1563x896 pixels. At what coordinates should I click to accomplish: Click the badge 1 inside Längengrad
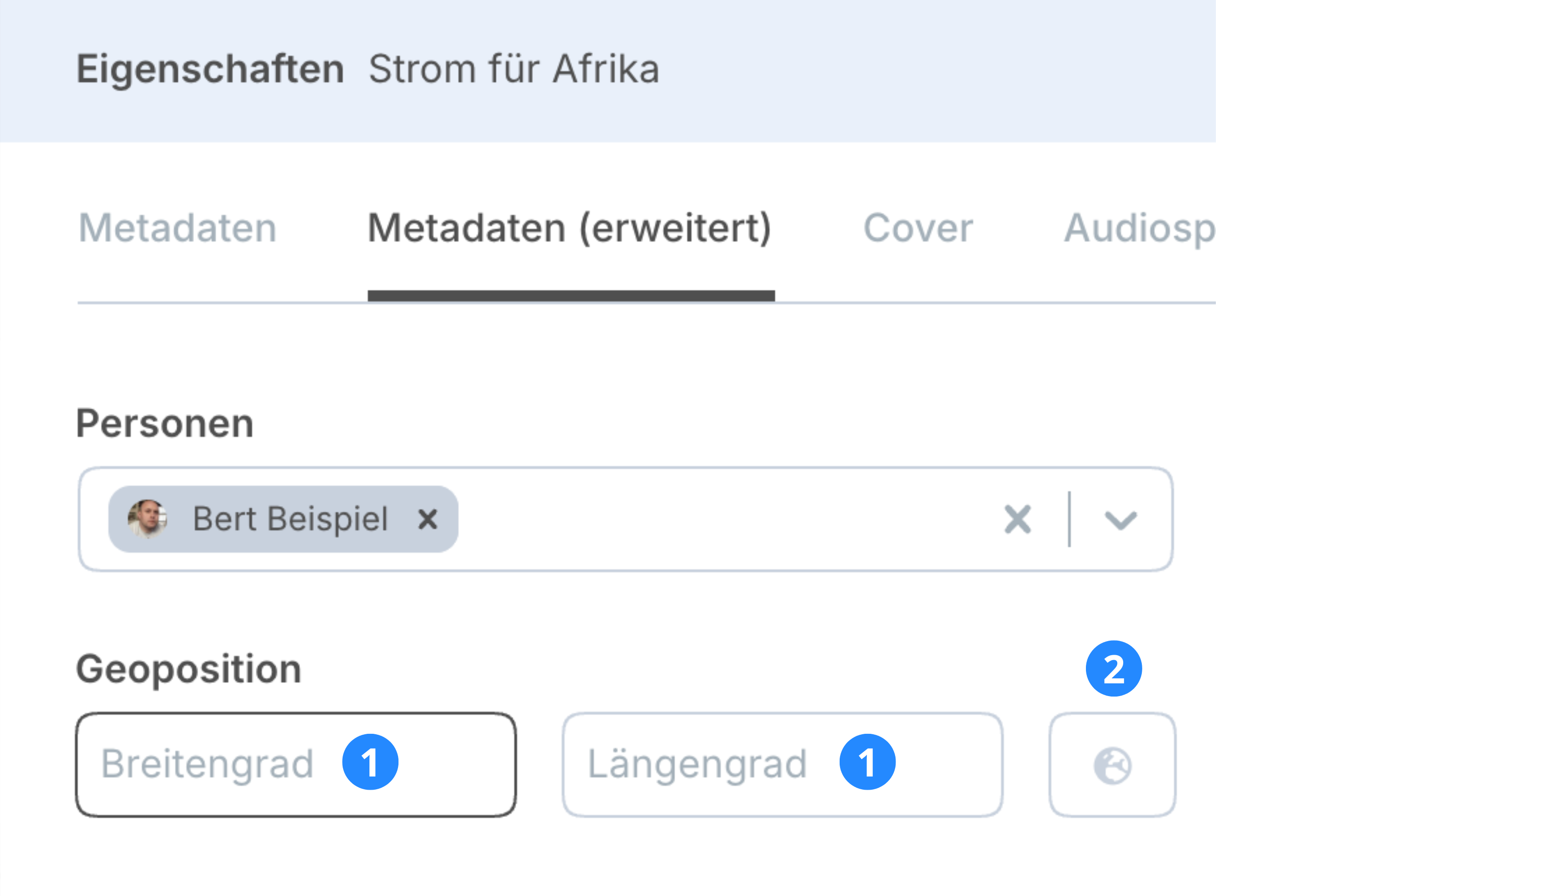(866, 762)
